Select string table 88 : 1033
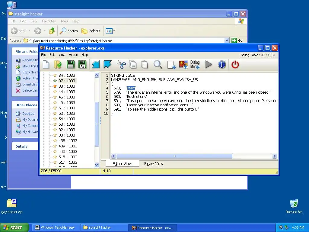Viewport: 309px width, 232px height. pos(67,135)
